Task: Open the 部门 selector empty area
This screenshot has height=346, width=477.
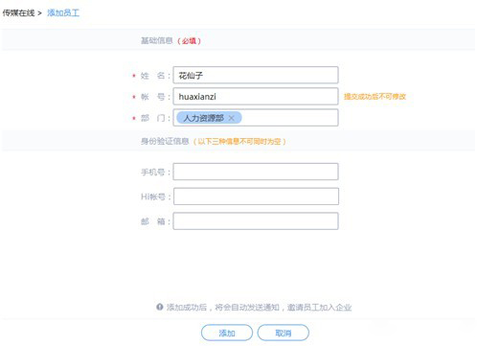Action: tap(289, 118)
